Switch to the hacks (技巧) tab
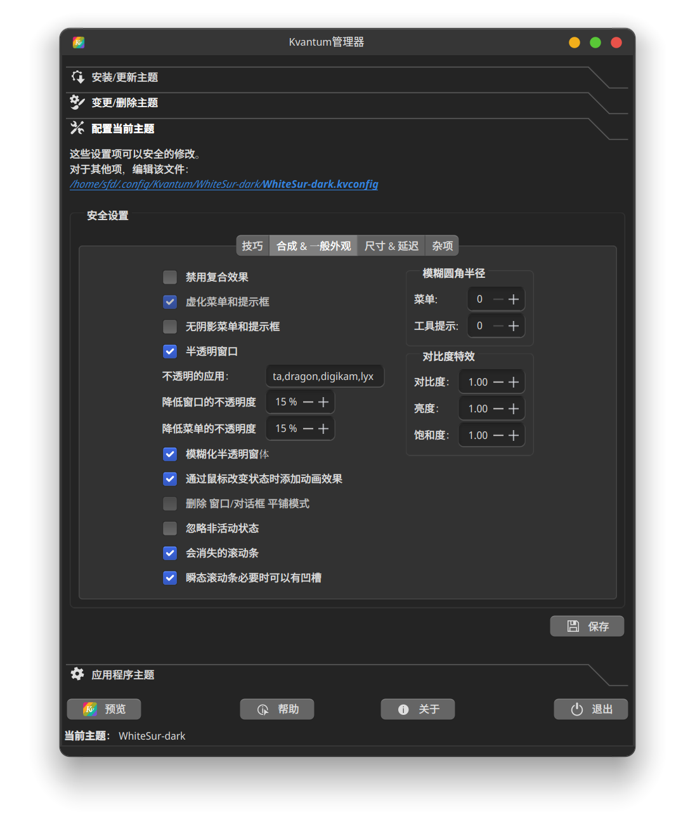Screen dimensions: 695x824 click(x=252, y=246)
